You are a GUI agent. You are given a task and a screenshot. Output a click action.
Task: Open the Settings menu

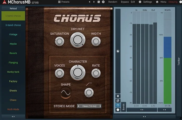click(x=147, y=2)
